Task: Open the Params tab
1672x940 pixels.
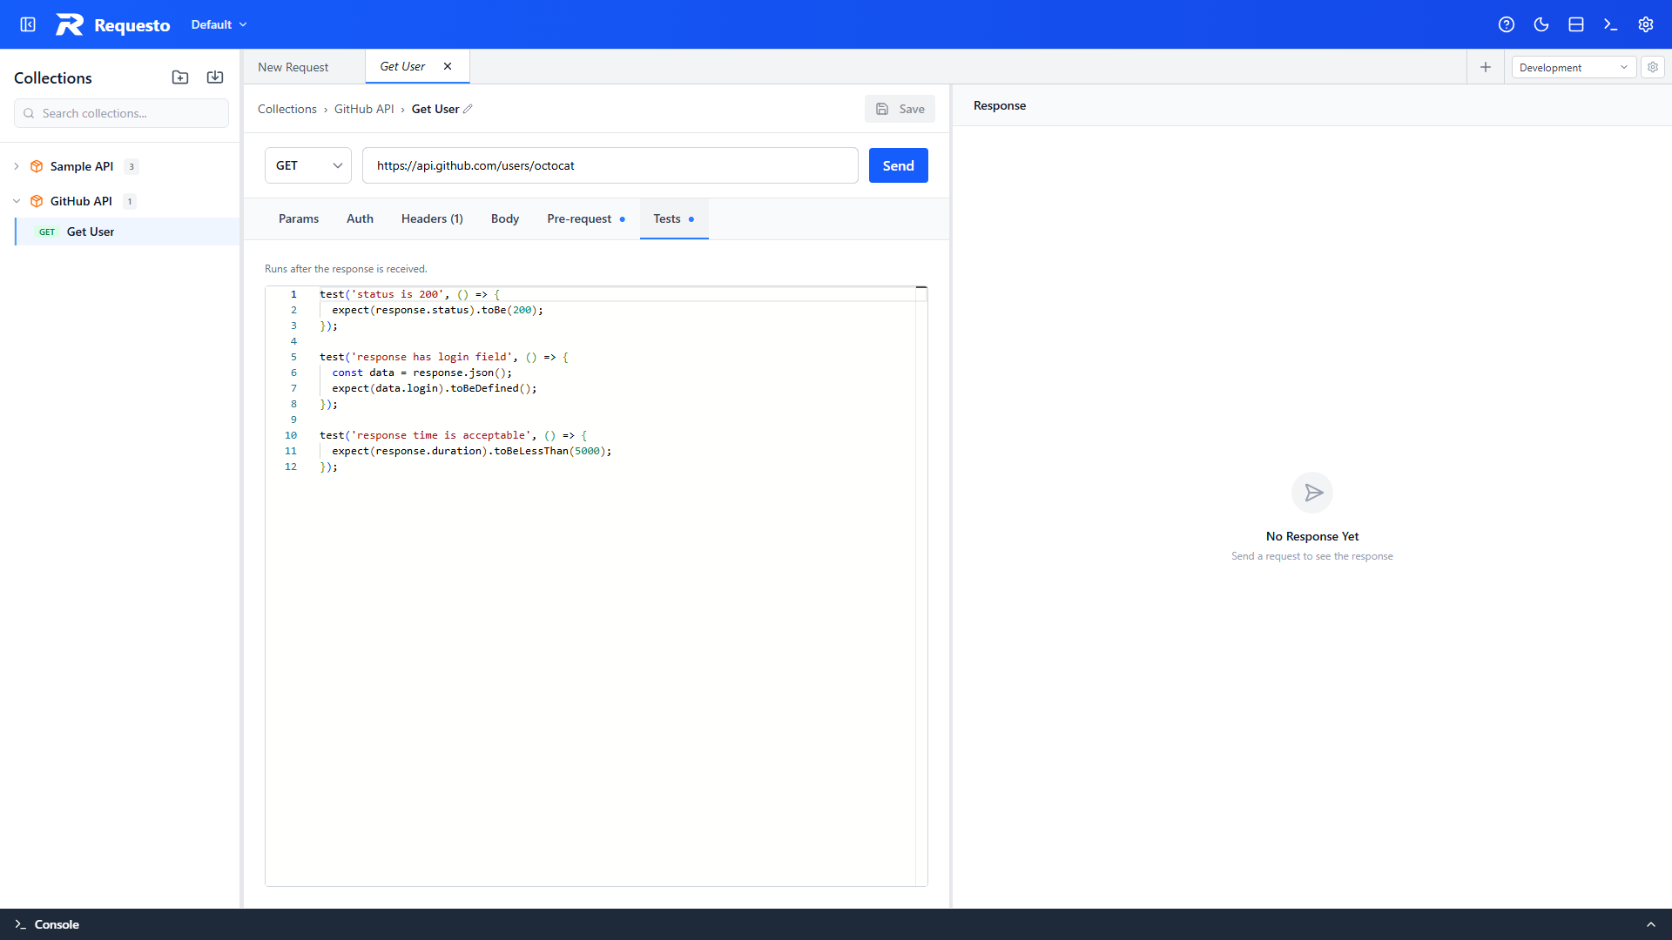Action: point(299,218)
